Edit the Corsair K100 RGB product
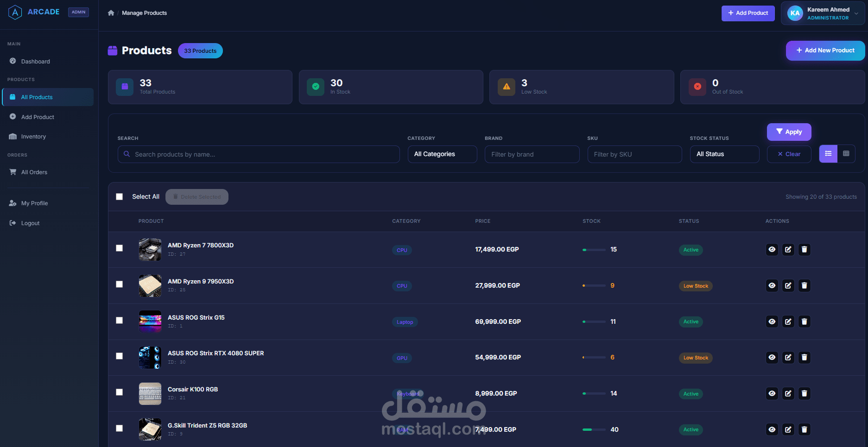This screenshot has height=447, width=868. pos(788,394)
